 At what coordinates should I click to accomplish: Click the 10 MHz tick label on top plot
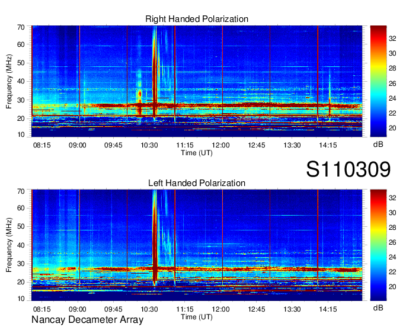tap(21, 134)
